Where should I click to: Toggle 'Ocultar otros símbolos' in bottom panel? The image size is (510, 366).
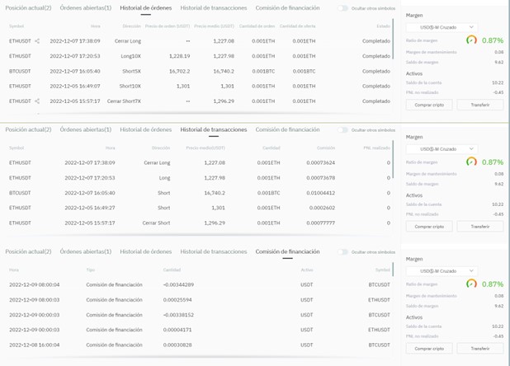pyautogui.click(x=342, y=251)
